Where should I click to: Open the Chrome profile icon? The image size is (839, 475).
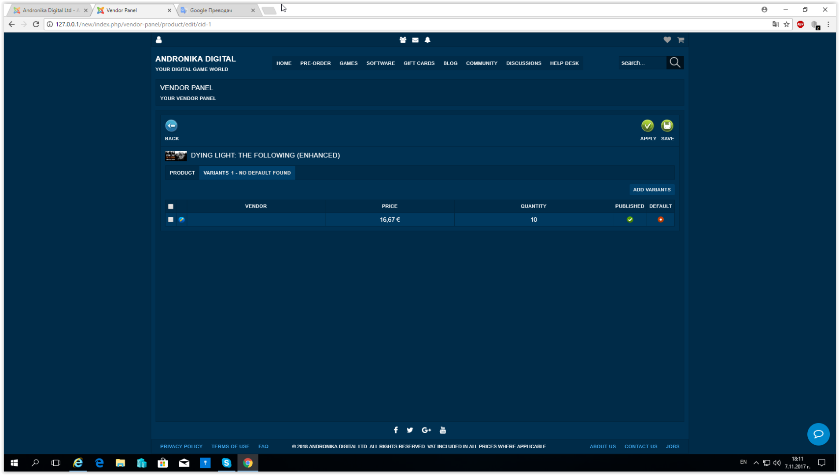(x=764, y=10)
